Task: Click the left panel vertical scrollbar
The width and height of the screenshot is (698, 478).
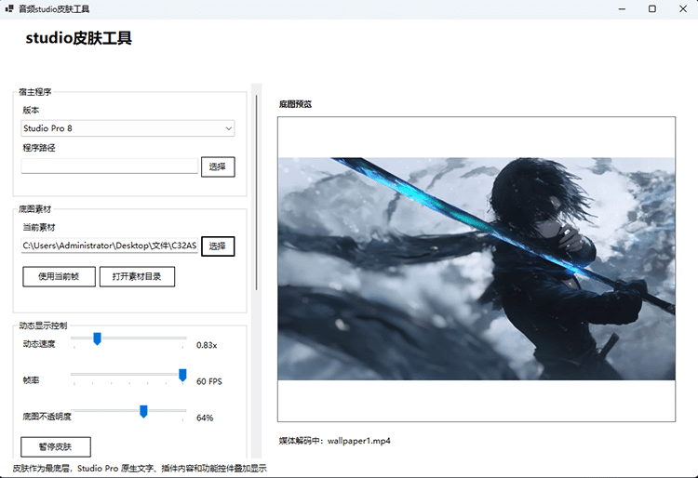Action: click(x=257, y=193)
